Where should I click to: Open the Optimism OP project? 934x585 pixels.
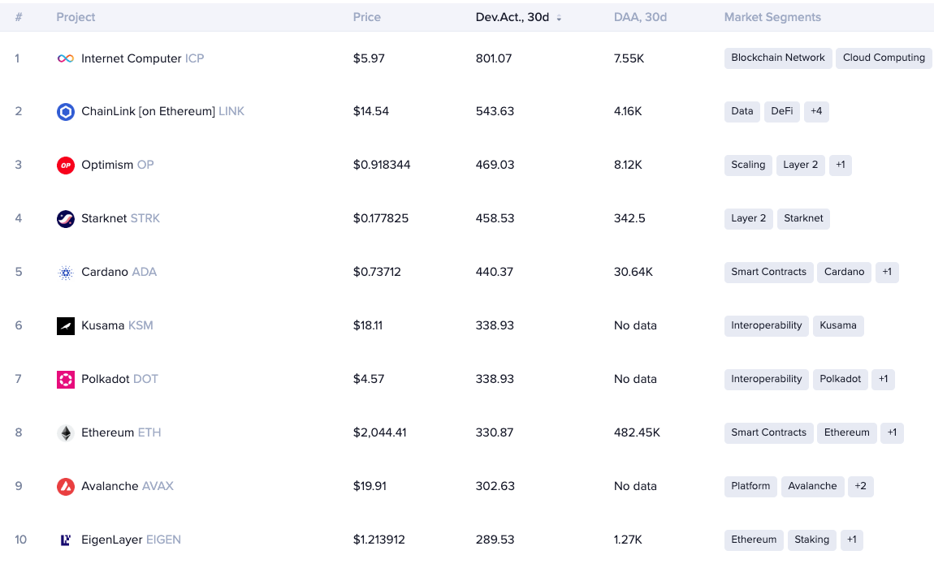(117, 165)
